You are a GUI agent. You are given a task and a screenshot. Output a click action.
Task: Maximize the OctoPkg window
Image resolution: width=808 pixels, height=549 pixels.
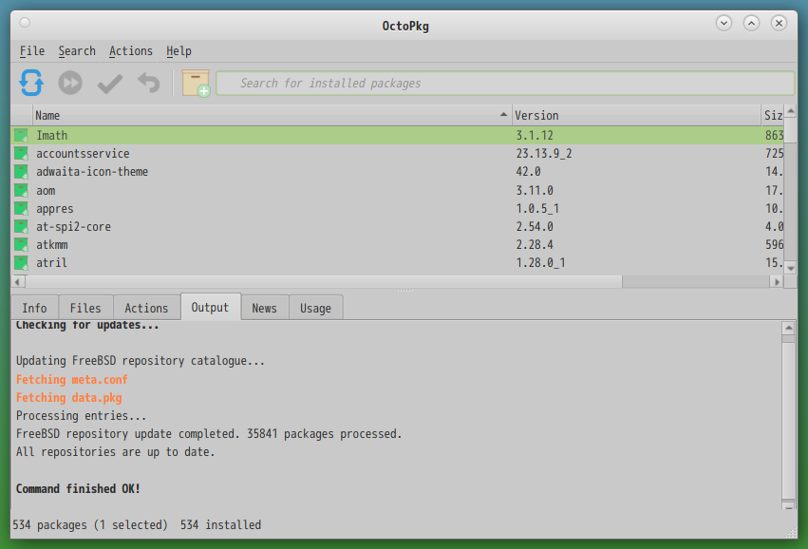pyautogui.click(x=751, y=23)
